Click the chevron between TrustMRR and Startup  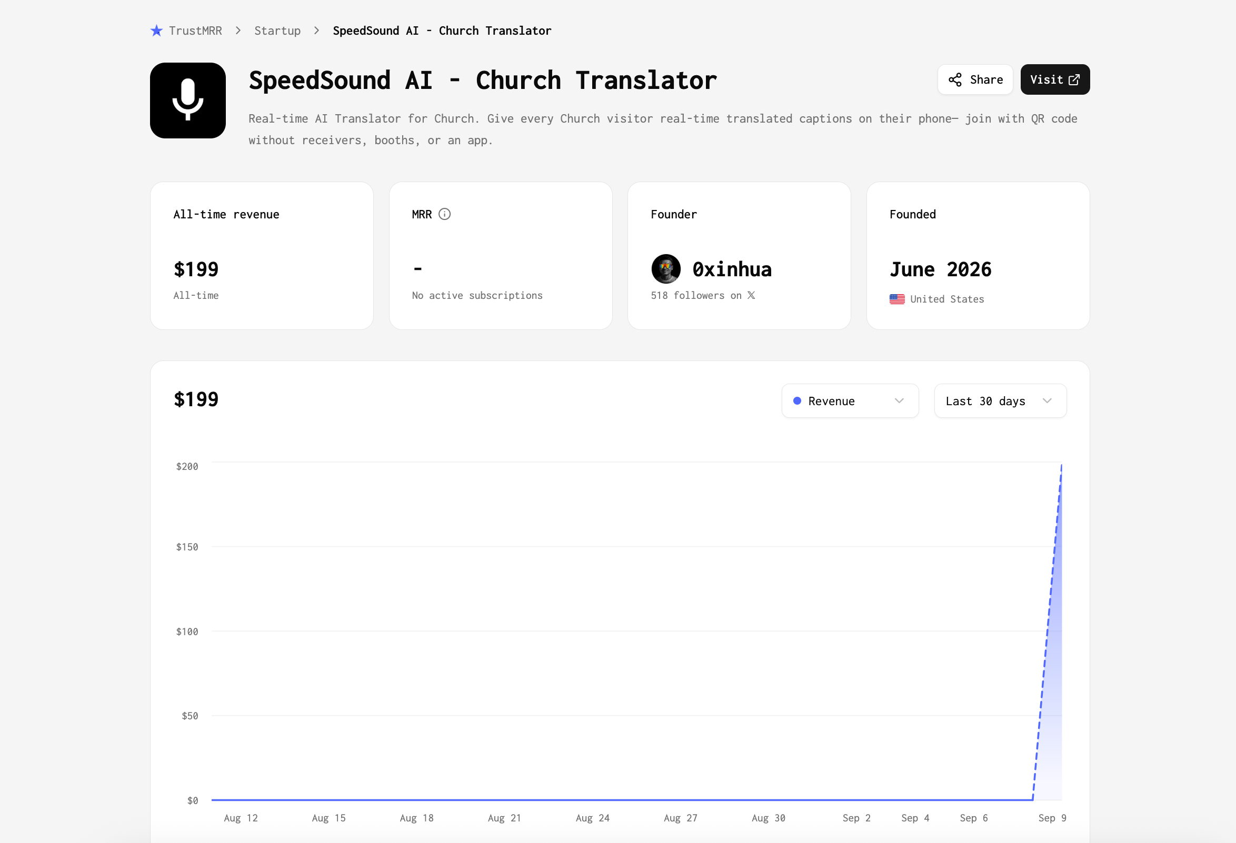[x=238, y=31]
